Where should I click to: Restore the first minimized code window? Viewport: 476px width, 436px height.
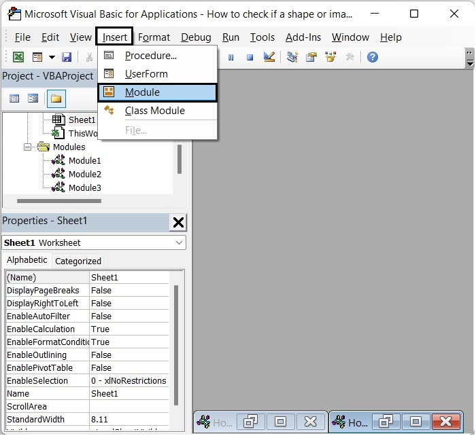coord(250,422)
